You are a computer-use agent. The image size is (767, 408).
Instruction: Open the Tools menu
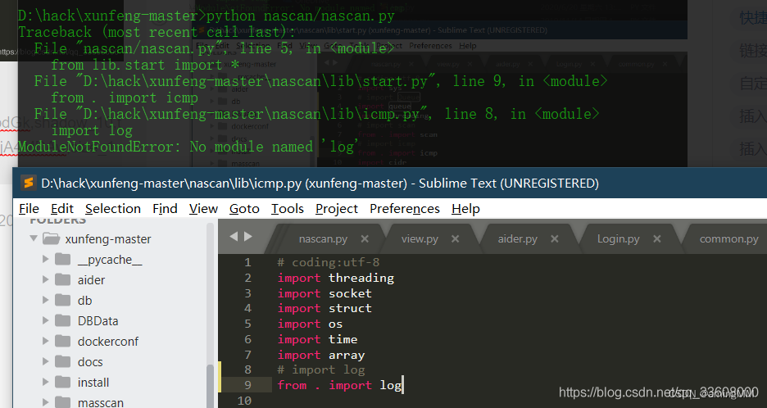coord(288,209)
